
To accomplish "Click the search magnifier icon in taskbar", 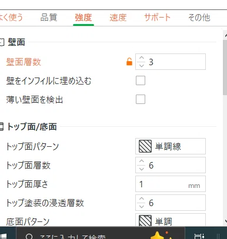I will [29, 236].
